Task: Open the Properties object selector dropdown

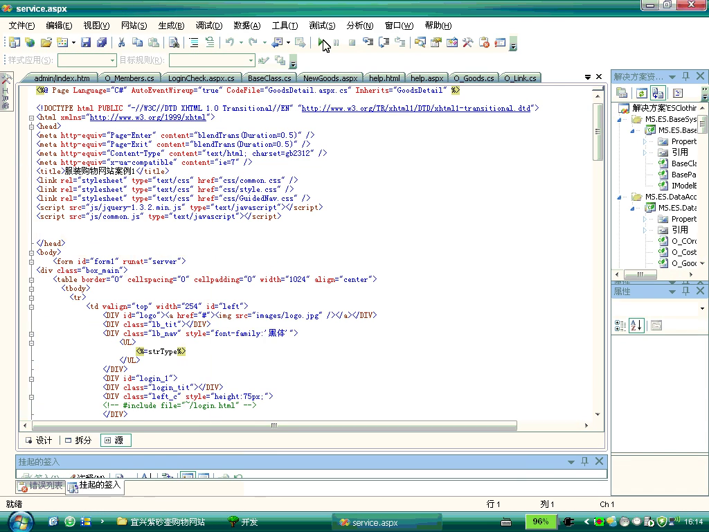Action: tap(702, 308)
